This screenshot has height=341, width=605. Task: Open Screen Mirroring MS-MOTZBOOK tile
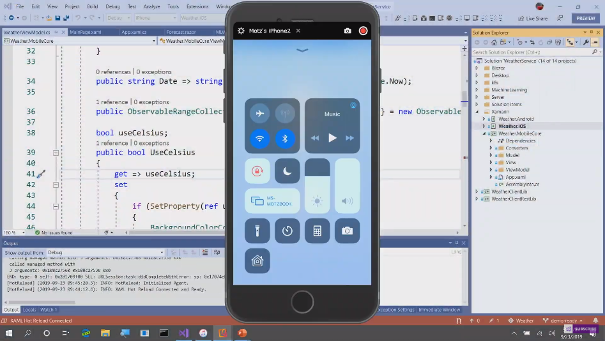click(272, 201)
